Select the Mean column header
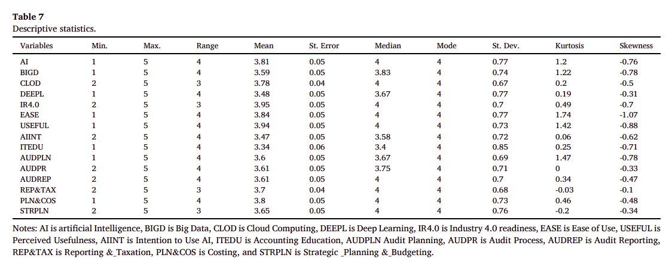Image resolution: width=672 pixels, height=267 pixels. 264,46
